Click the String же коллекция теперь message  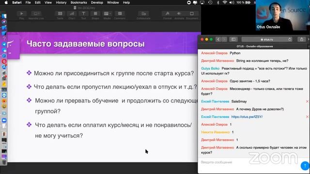[262, 61]
